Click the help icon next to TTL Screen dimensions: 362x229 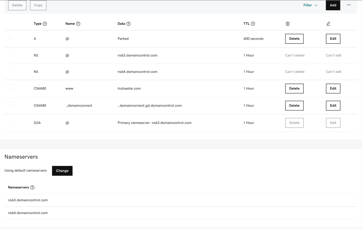[x=253, y=24]
